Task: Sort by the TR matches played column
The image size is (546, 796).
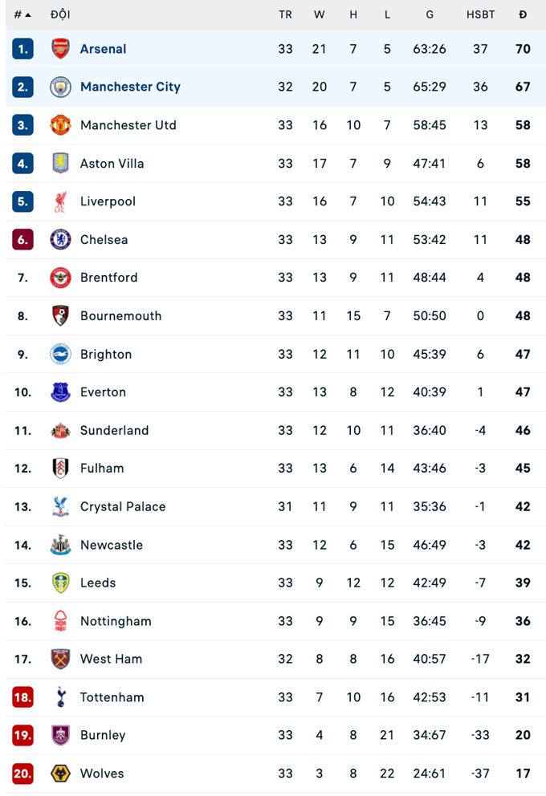Action: (285, 14)
